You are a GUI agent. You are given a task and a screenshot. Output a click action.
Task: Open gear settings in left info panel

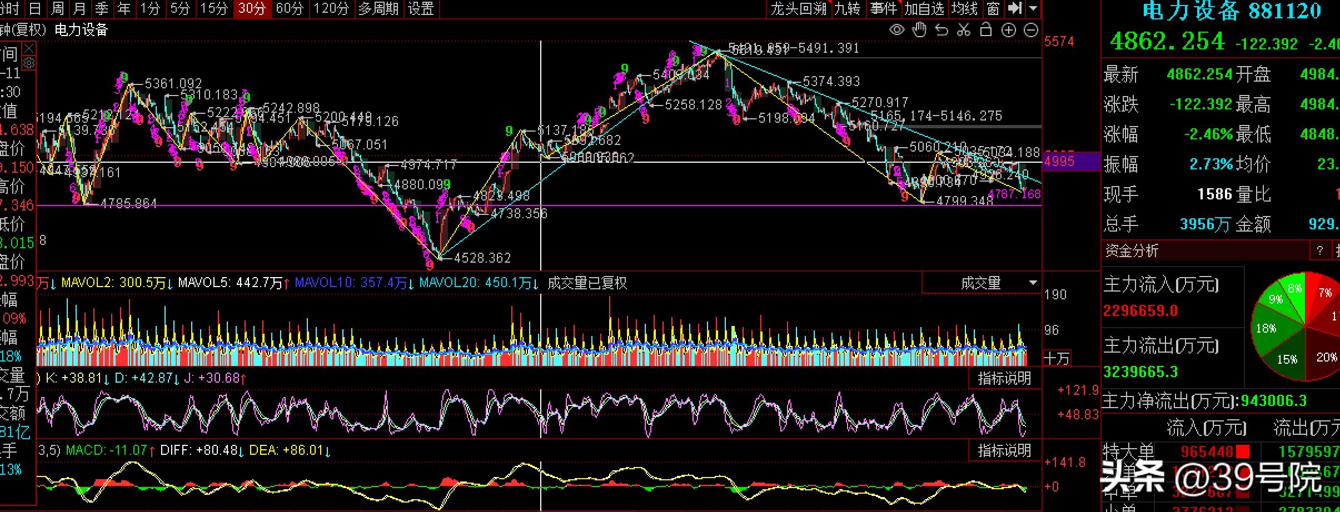tap(29, 63)
